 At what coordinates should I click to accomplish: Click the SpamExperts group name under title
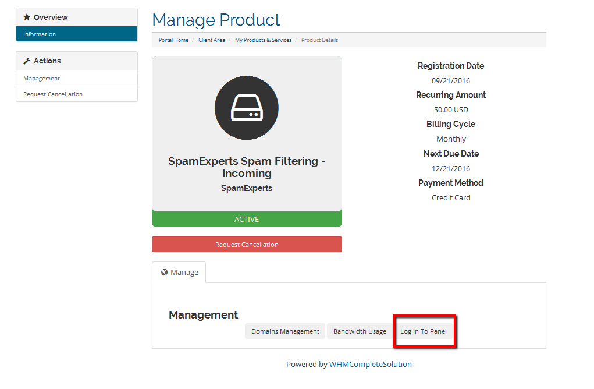pyautogui.click(x=247, y=188)
